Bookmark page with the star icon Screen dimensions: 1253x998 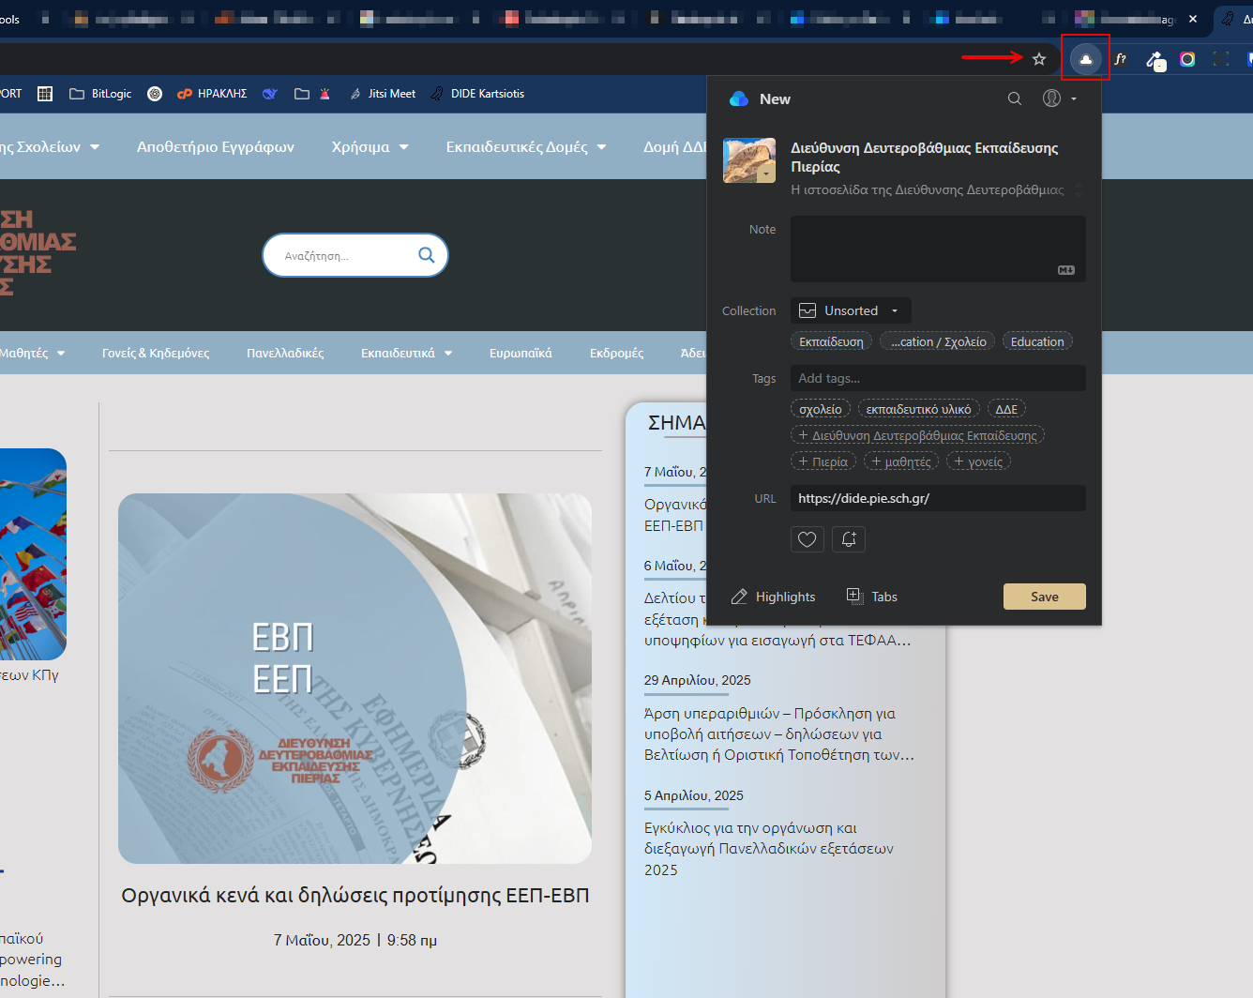coord(1039,59)
